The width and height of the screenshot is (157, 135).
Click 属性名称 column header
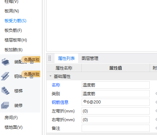[x=64, y=68]
